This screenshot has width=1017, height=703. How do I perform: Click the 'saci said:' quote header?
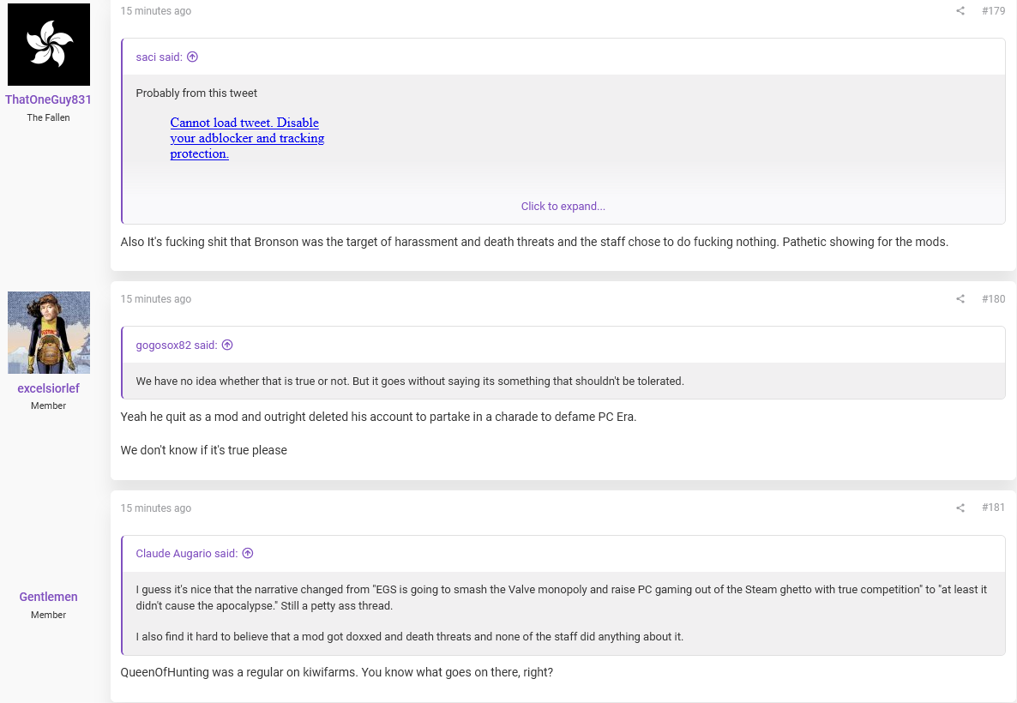pyautogui.click(x=159, y=57)
